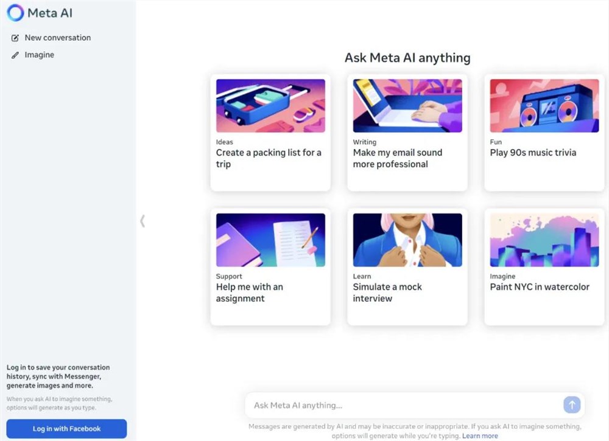Click the New conversation compose icon
Screen dimensions: 609x441
pos(15,38)
